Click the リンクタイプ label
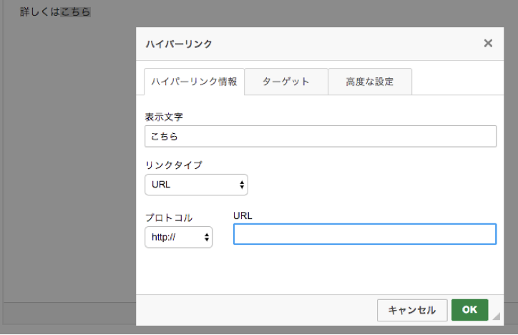The height and width of the screenshot is (335, 518). coord(173,165)
